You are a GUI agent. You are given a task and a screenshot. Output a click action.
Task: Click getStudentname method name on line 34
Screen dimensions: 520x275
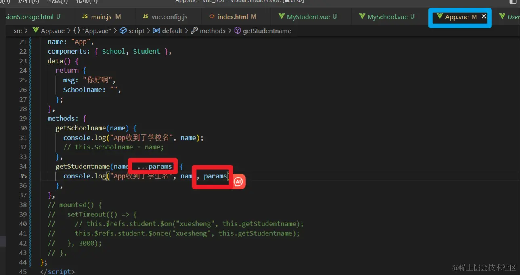tap(82, 166)
